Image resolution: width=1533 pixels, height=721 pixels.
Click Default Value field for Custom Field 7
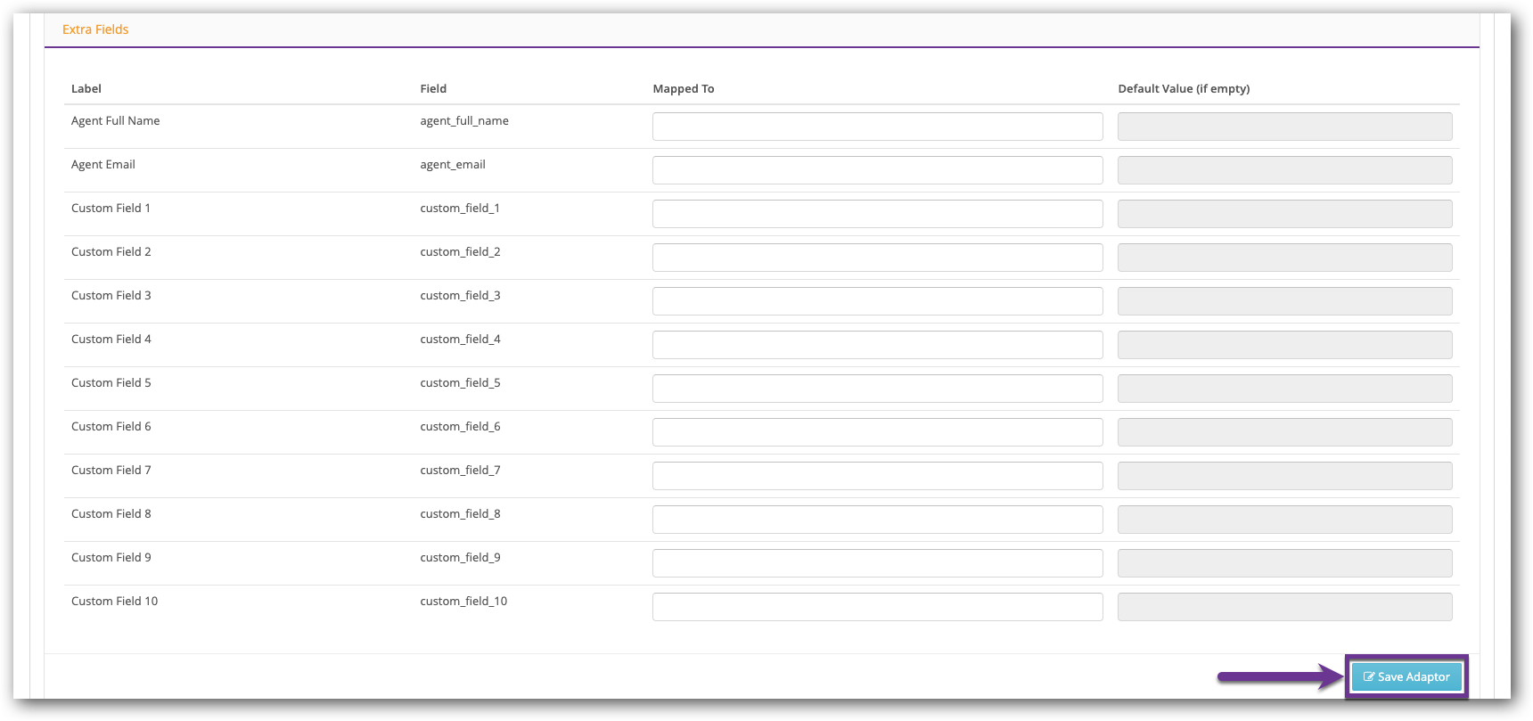[1285, 476]
